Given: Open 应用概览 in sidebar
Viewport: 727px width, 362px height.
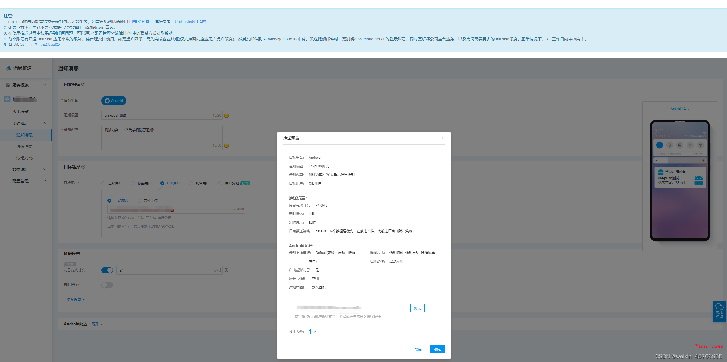Looking at the screenshot, I should (x=20, y=112).
